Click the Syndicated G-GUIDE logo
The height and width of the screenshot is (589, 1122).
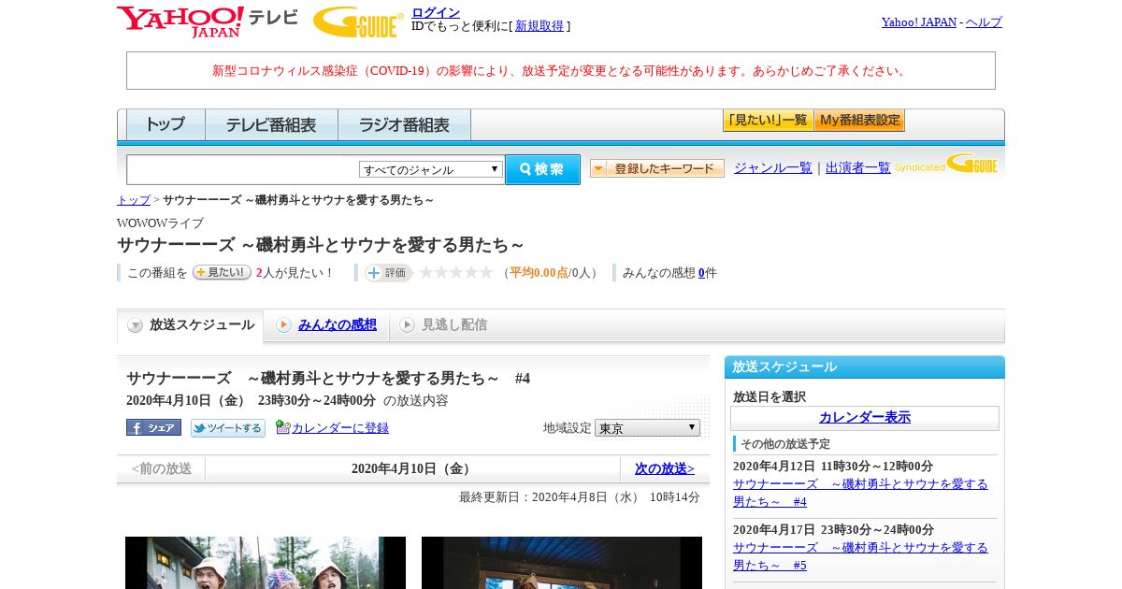(945, 165)
